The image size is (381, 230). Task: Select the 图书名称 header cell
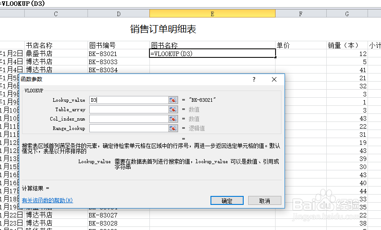(212, 45)
